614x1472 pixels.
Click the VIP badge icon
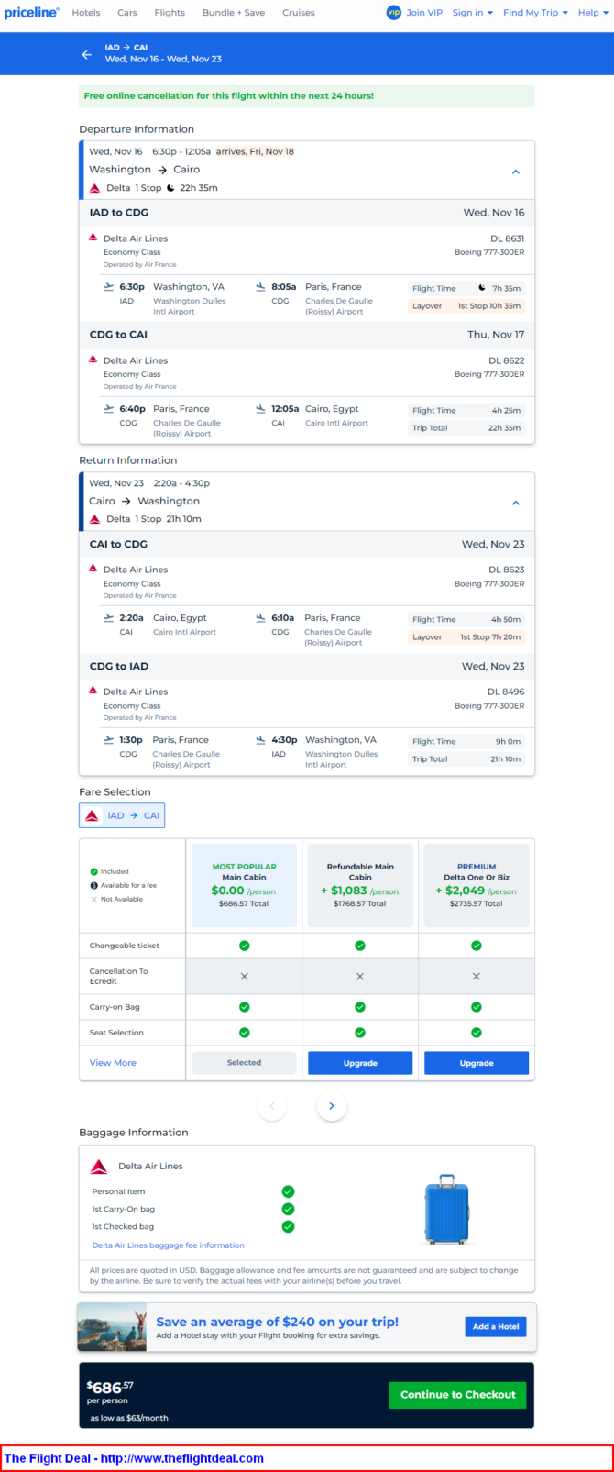[394, 13]
